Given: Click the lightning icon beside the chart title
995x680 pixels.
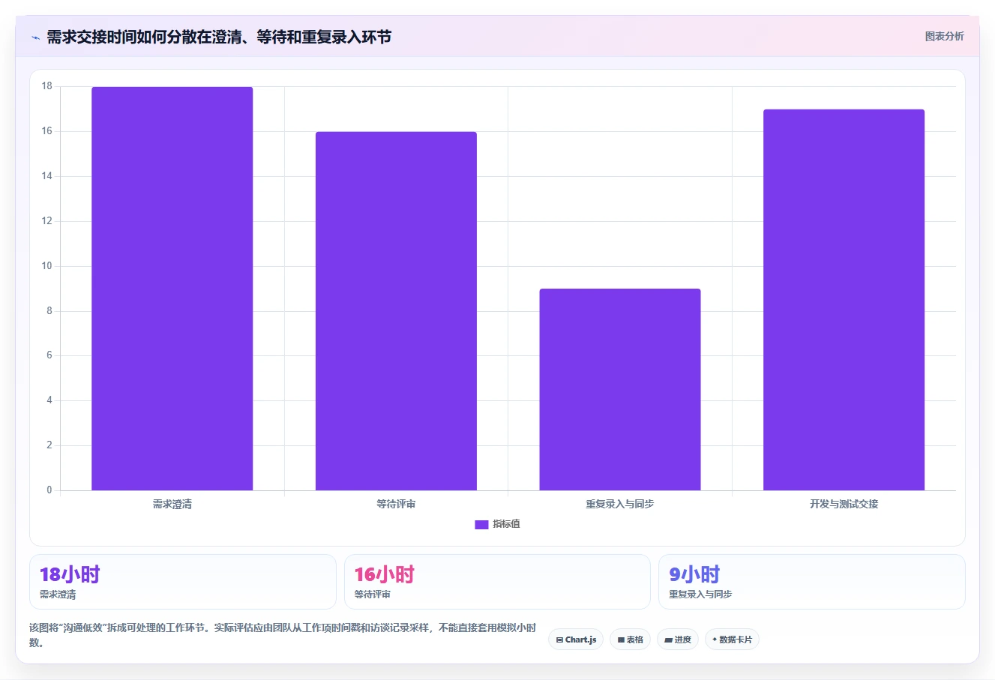Looking at the screenshot, I should pos(35,37).
